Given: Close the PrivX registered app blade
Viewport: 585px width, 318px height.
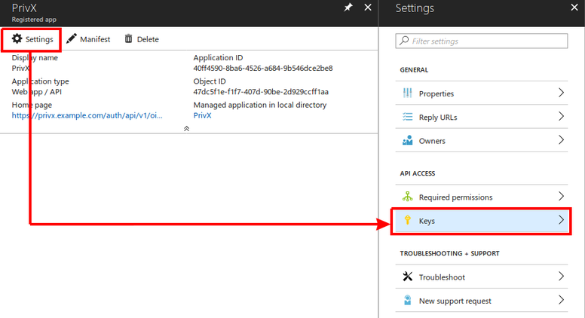Looking at the screenshot, I should point(368,8).
